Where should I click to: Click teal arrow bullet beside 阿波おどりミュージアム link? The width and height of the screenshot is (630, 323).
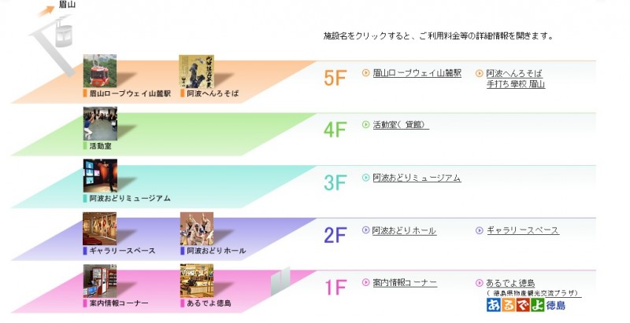(x=365, y=178)
